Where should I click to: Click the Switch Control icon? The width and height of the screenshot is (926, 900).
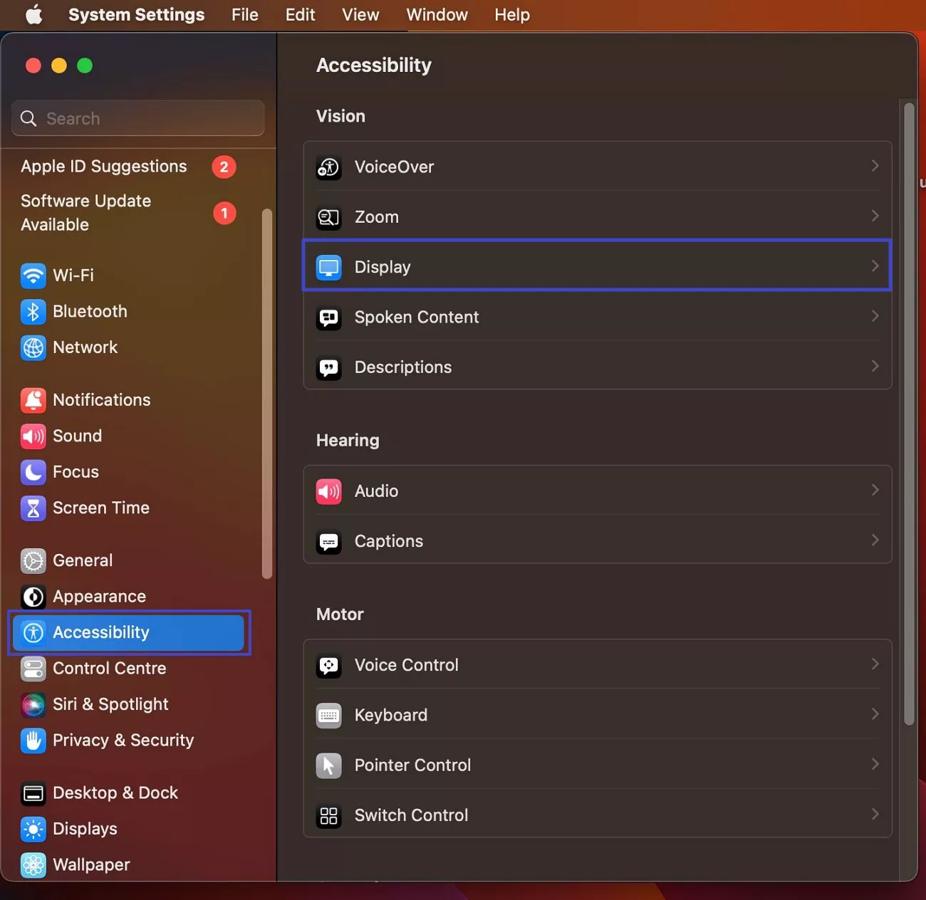tap(328, 815)
